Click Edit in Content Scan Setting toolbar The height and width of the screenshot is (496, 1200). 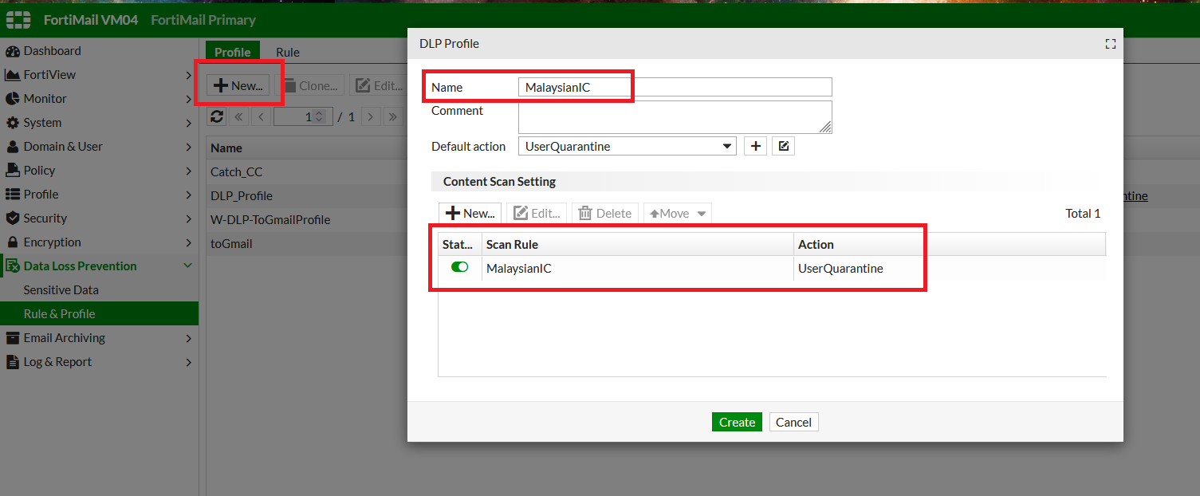pos(537,213)
